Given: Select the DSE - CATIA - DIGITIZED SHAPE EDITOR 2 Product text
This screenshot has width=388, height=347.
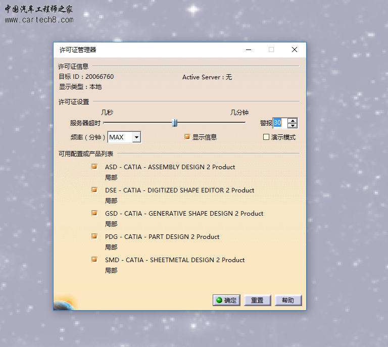Looking at the screenshot, I should (180, 190).
